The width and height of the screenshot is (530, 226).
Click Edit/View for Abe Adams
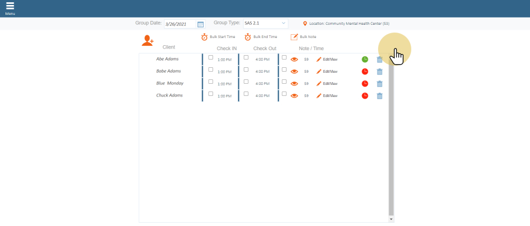(327, 60)
